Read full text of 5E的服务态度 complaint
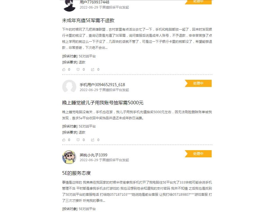Screen dimensions: 273x212 click(x=137, y=192)
